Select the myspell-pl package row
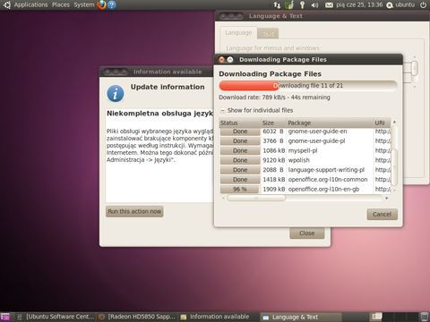The width and height of the screenshot is (430, 322). (305, 150)
